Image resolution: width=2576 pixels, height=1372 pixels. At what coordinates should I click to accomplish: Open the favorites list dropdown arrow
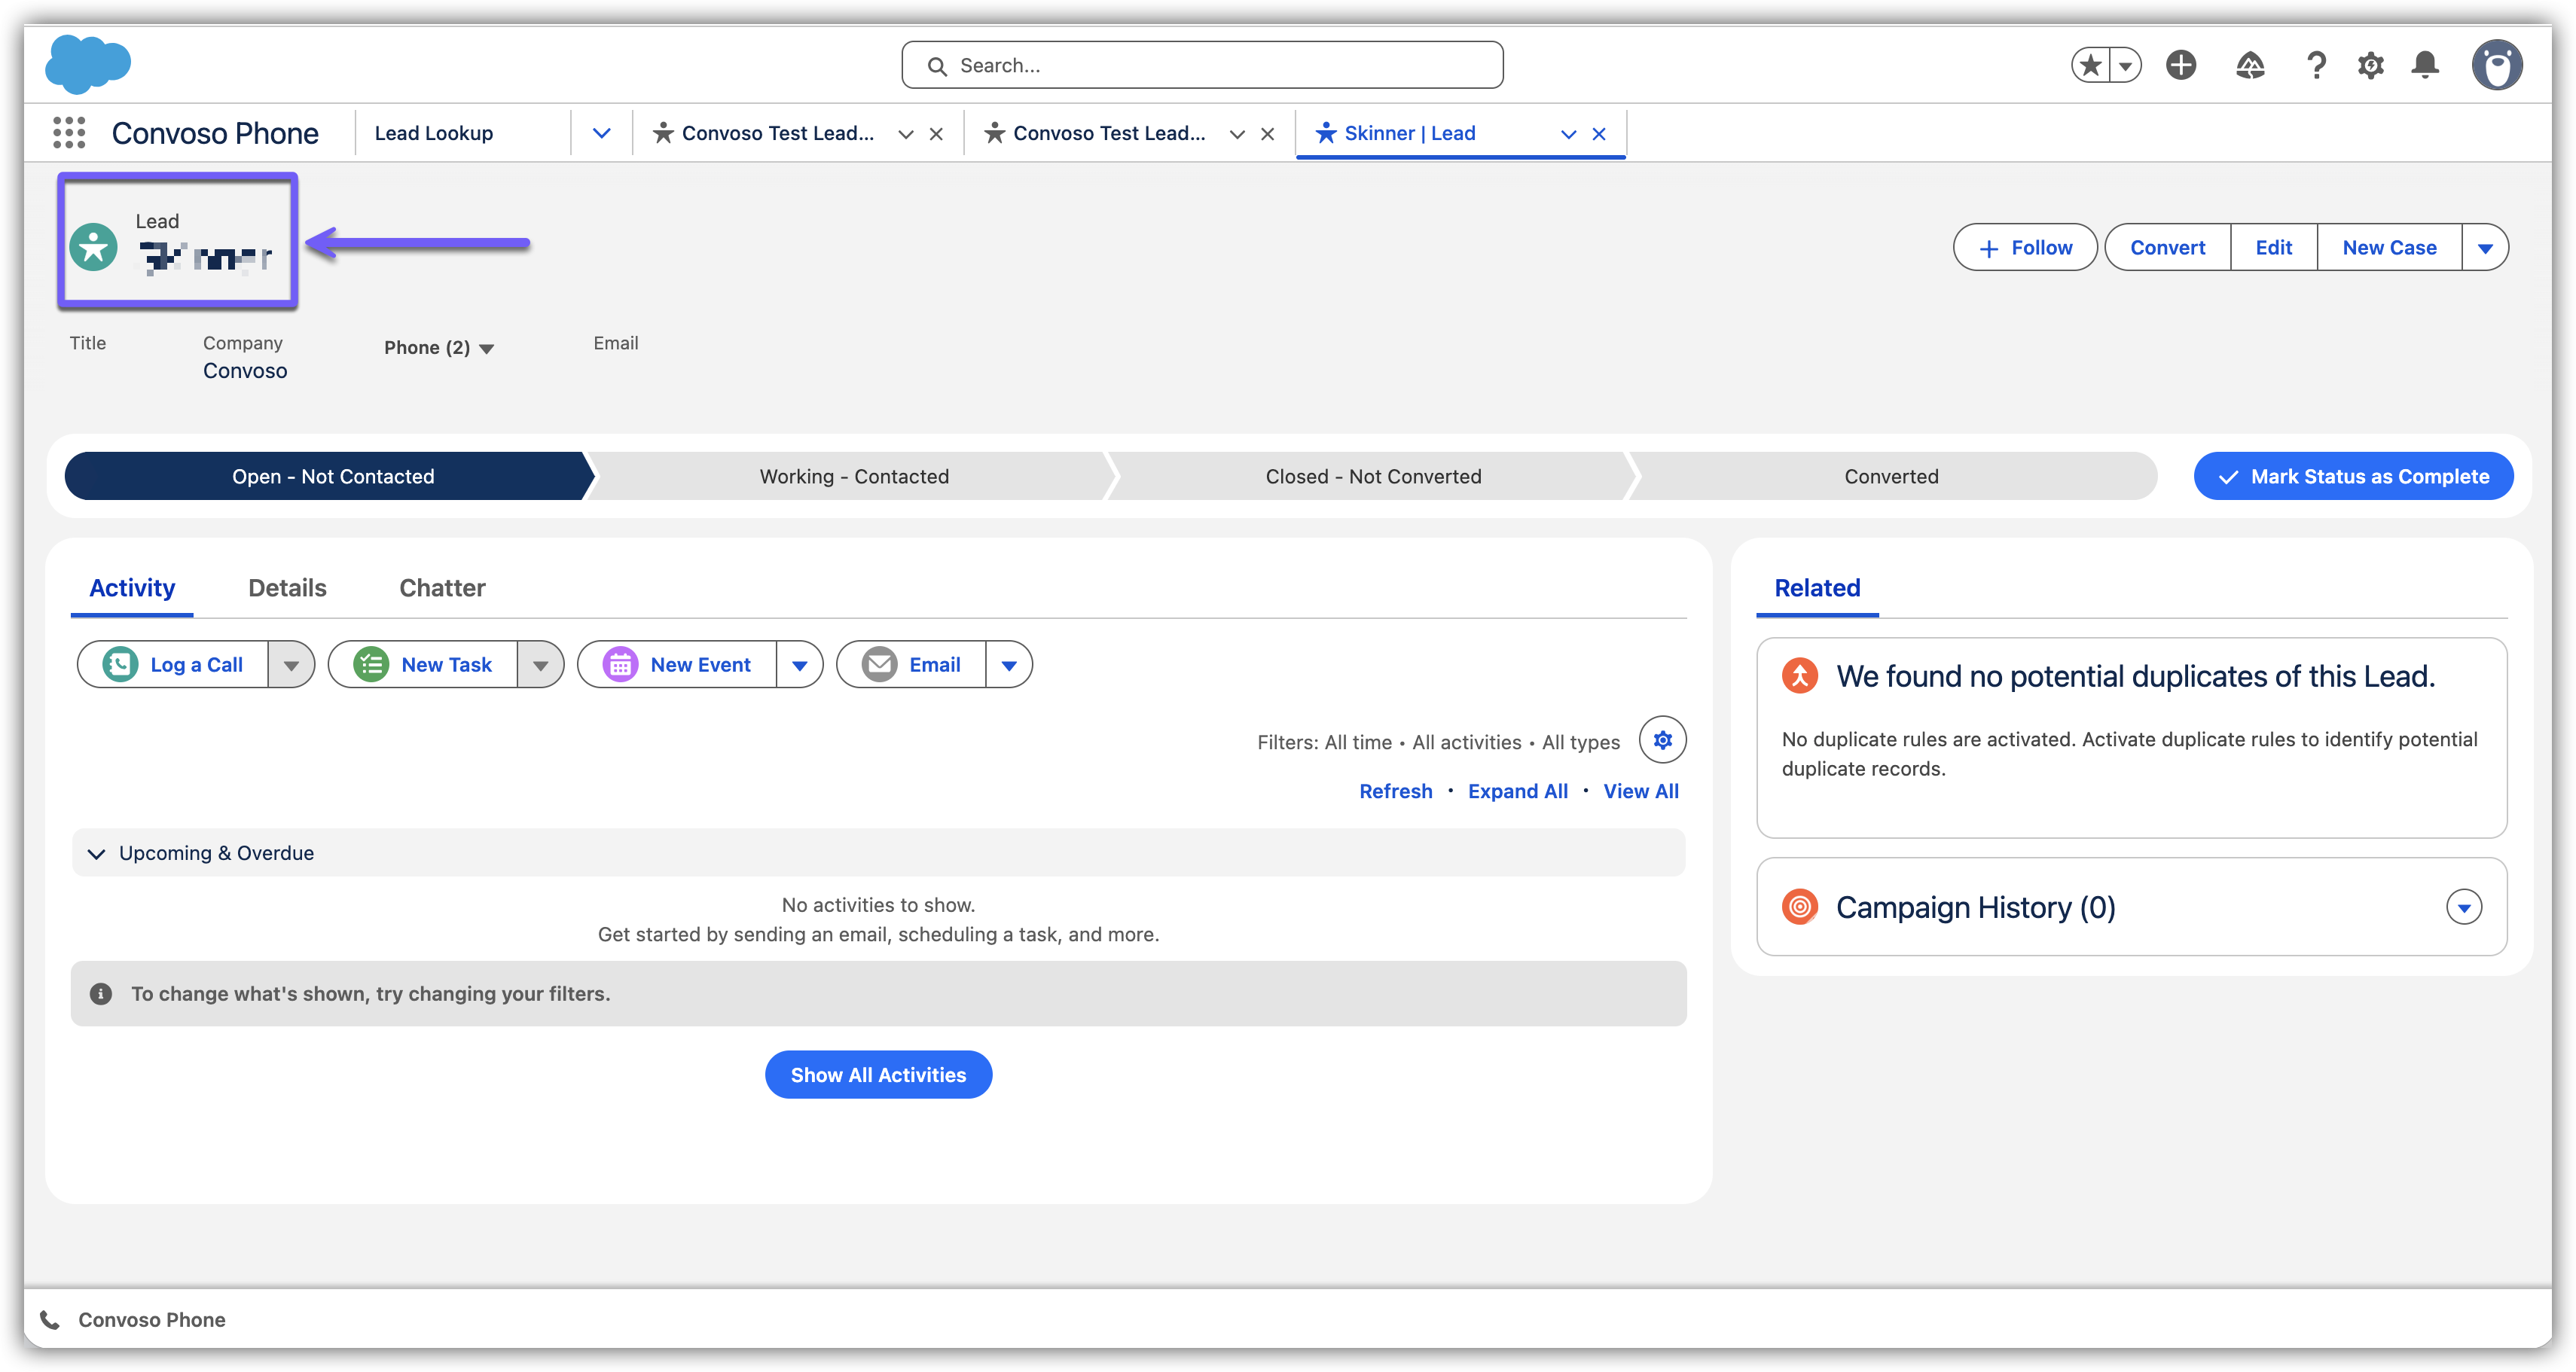coord(2125,66)
